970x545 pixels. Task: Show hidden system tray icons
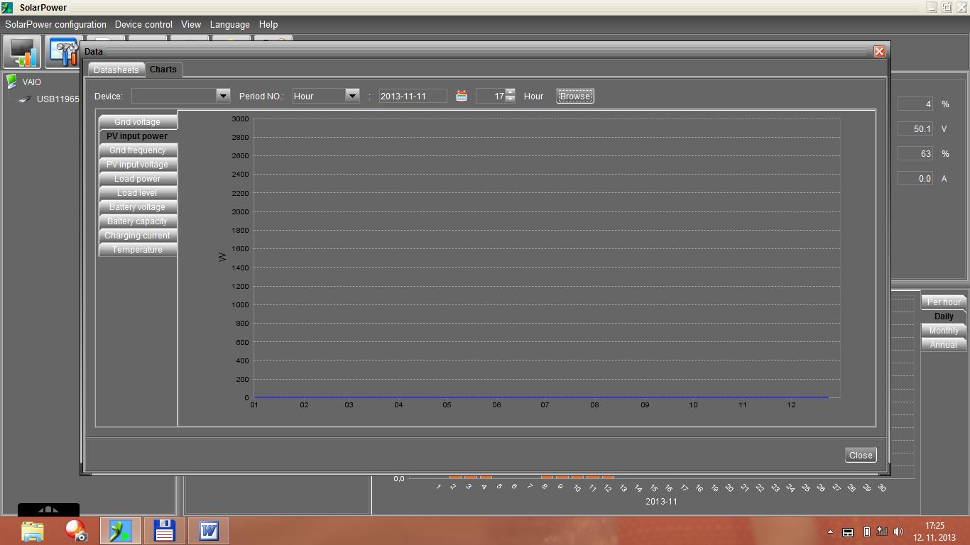[830, 532]
